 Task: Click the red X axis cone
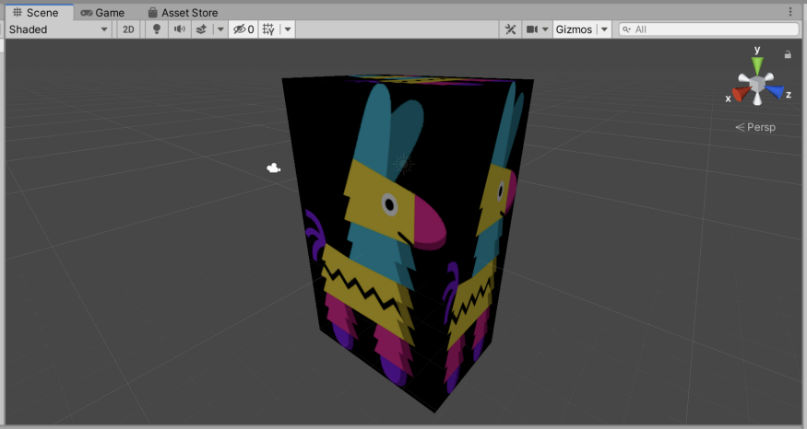tap(742, 94)
